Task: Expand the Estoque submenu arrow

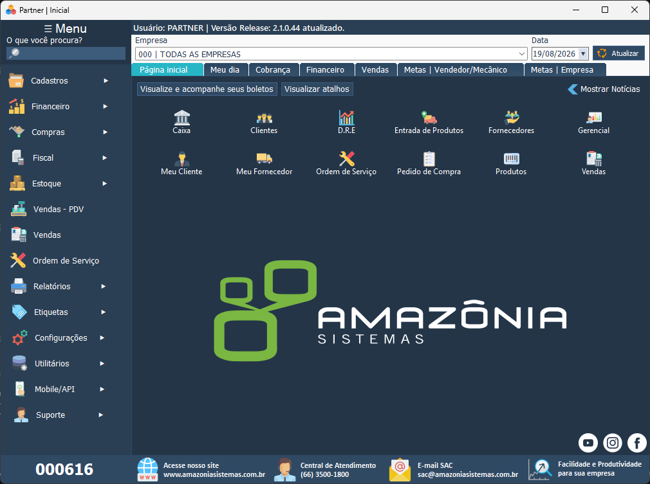Action: [105, 183]
